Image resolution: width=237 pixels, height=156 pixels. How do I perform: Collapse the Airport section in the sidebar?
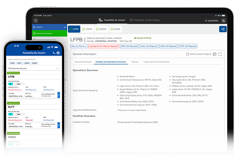pos(65,27)
